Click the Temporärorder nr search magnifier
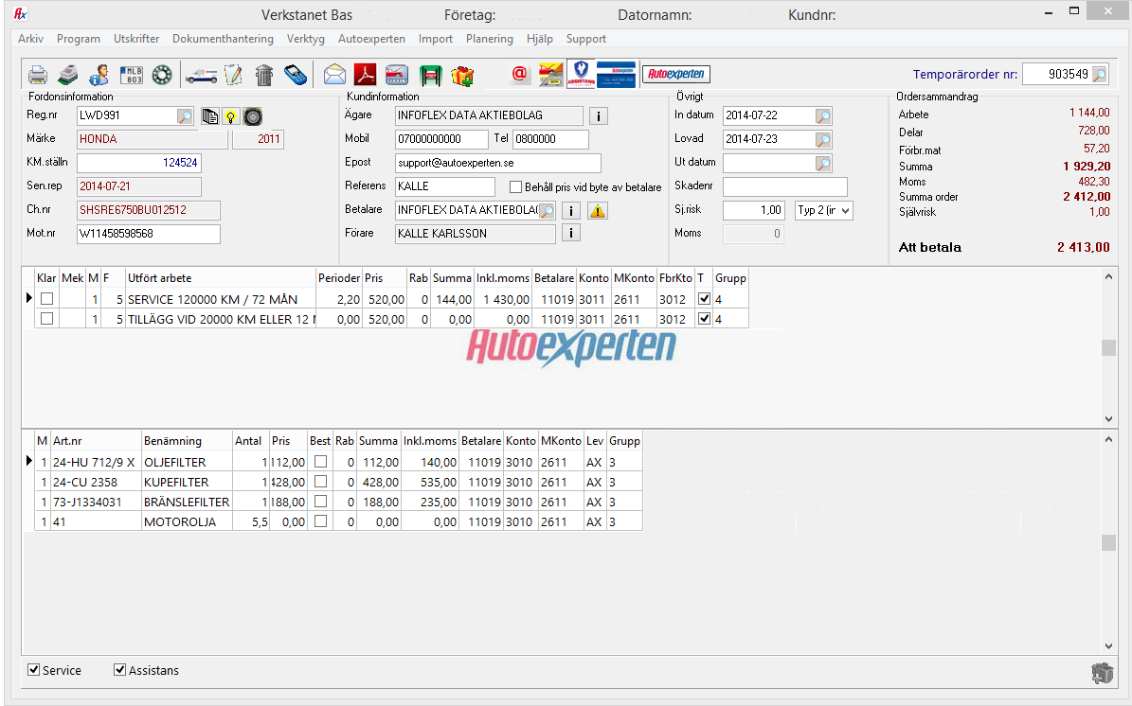The width and height of the screenshot is (1132, 706). pos(1100,74)
